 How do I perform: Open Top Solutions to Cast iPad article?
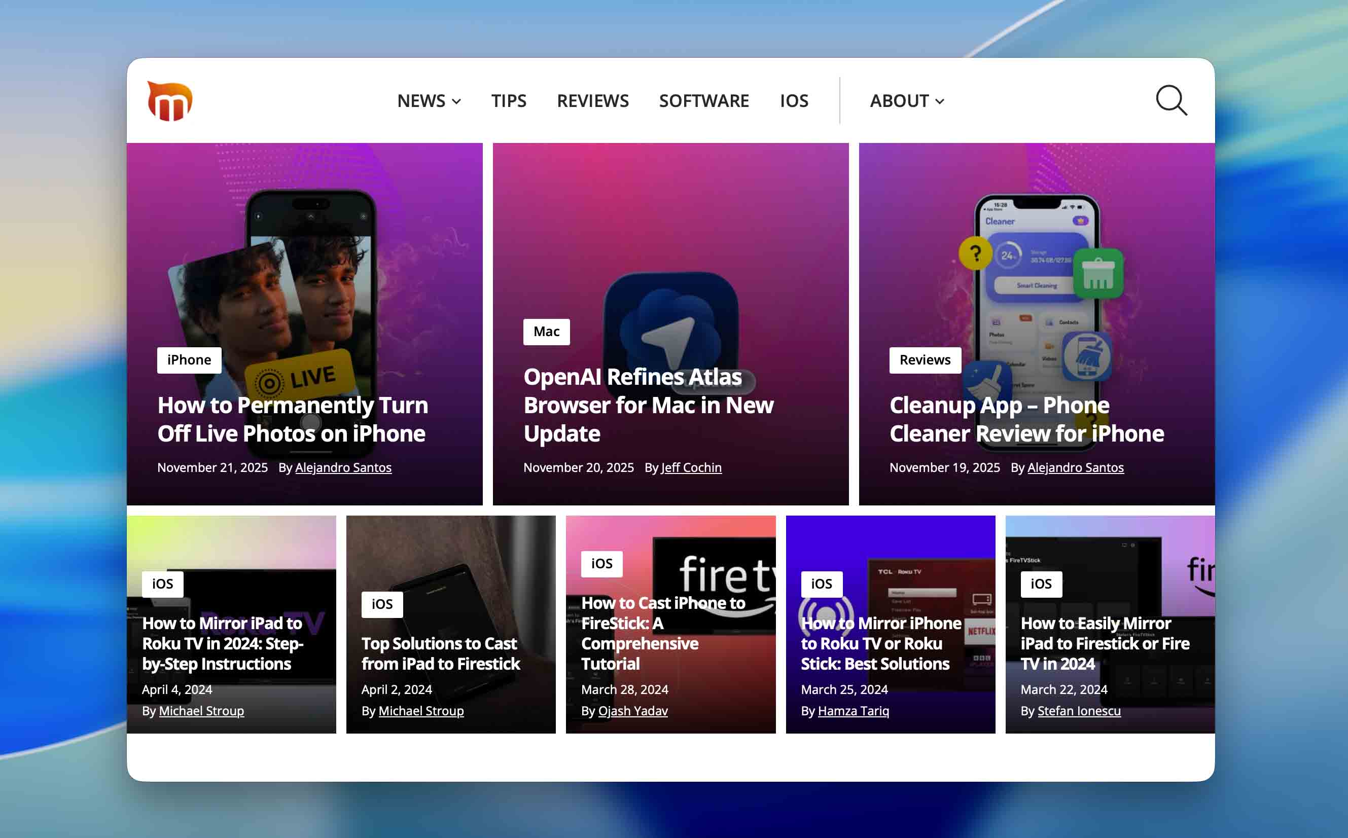441,653
